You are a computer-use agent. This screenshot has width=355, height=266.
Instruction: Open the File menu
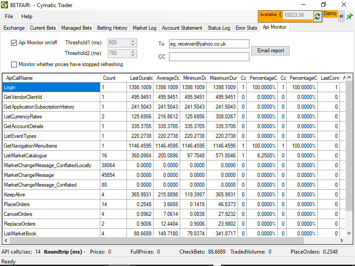click(9, 16)
